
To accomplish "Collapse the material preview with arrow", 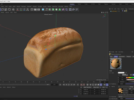I will click(x=110, y=59).
